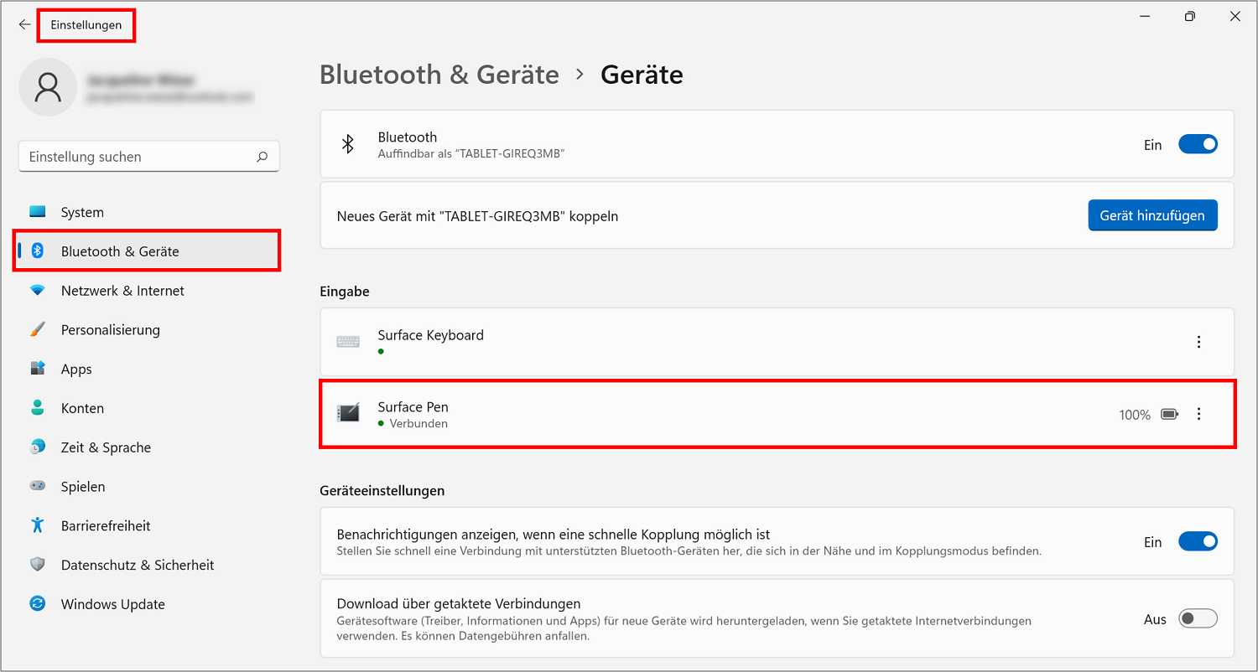Click the Gerät hinzufügen button

coord(1152,215)
